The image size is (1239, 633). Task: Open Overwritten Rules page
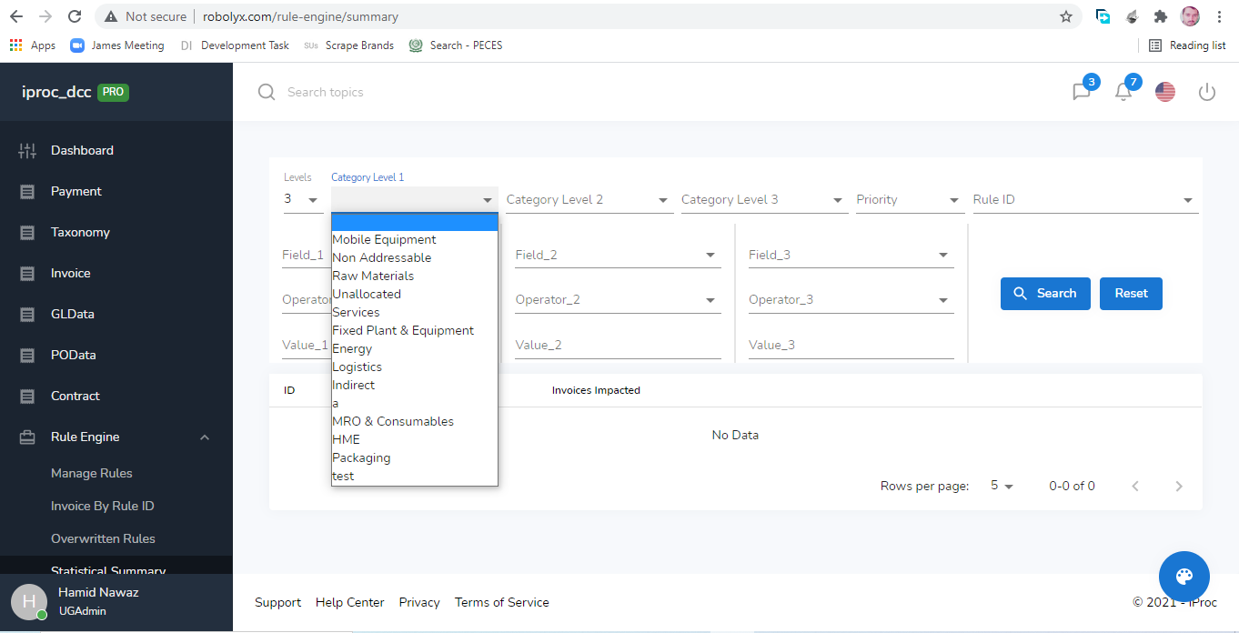click(x=103, y=539)
